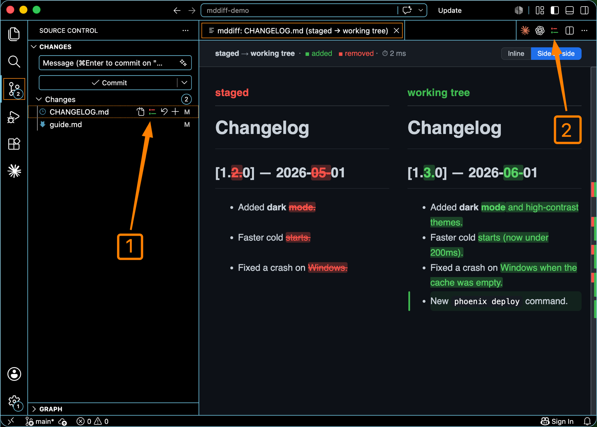Click the Update button in title bar
Viewport: 597px width, 427px height.
click(x=450, y=10)
